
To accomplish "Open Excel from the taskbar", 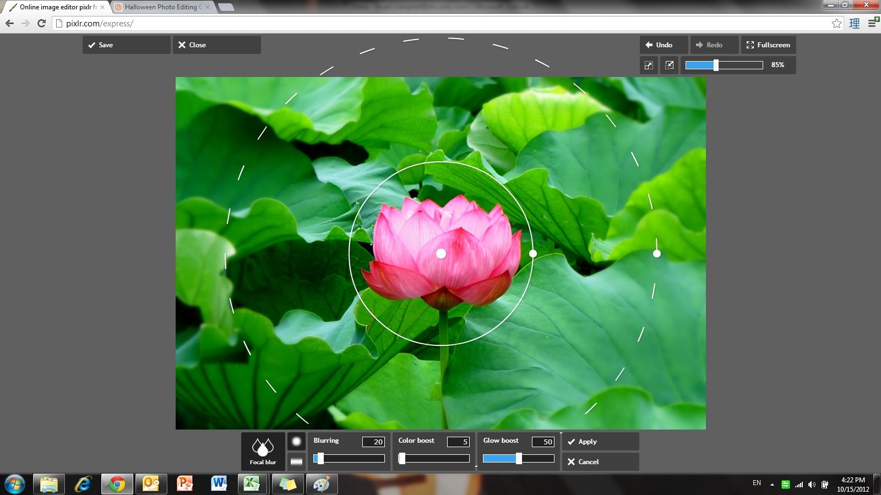I will tap(253, 484).
